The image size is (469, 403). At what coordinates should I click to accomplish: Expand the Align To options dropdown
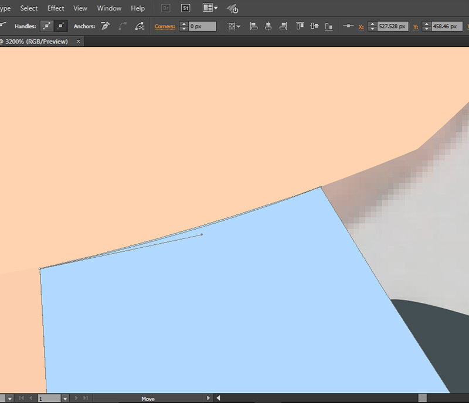pyautogui.click(x=234, y=26)
